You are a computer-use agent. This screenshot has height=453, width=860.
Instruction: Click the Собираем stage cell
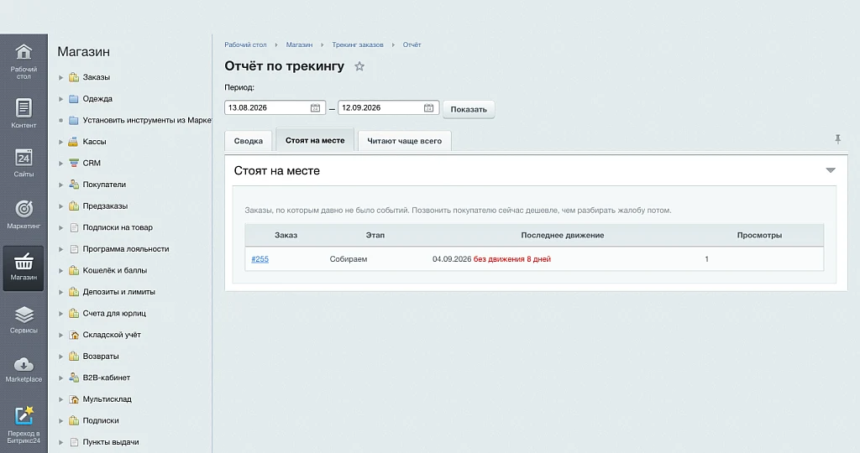349,259
